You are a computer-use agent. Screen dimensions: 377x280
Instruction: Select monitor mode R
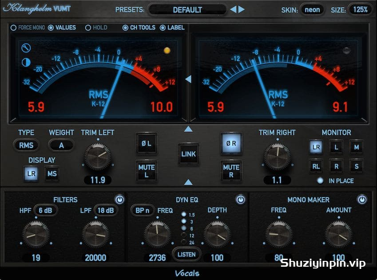click(x=336, y=166)
